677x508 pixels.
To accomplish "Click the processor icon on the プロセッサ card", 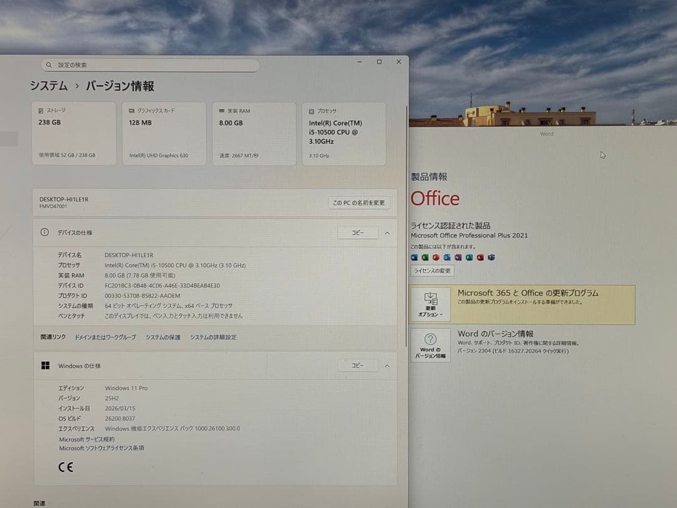I will click(312, 112).
